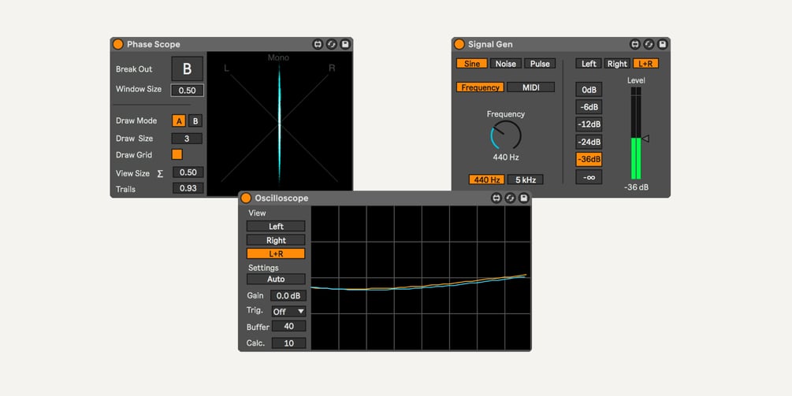The image size is (792, 396).
Task: Route Signal Gen output to L+R
Action: [646, 64]
